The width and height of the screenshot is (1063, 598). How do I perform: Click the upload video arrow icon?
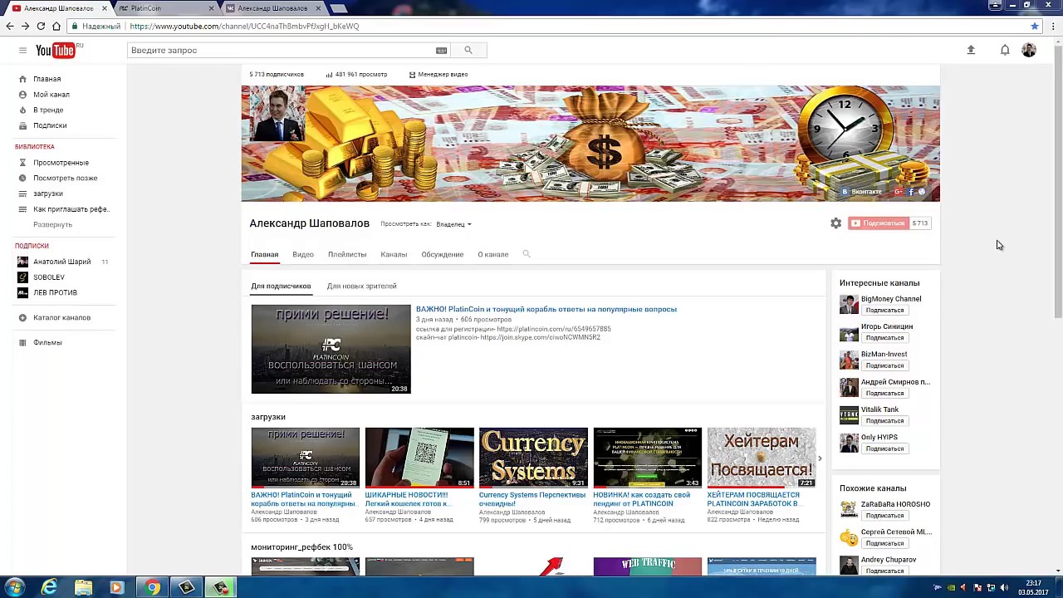coord(971,51)
